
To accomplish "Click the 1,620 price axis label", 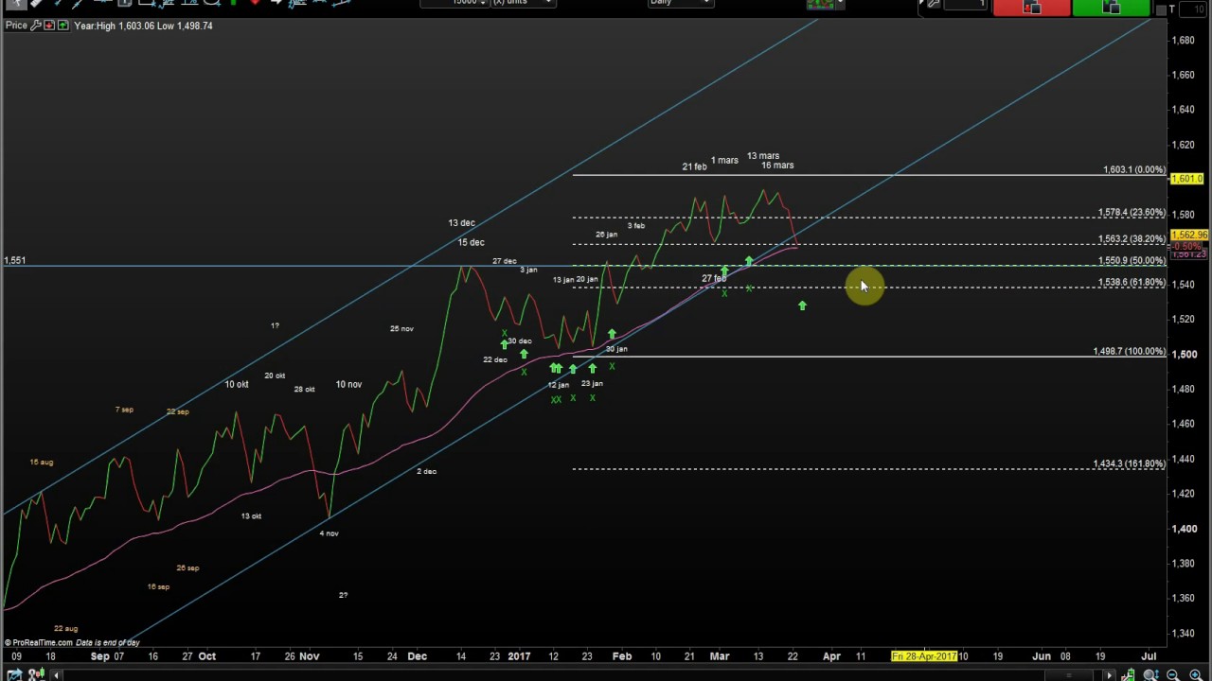I will pos(1184,145).
